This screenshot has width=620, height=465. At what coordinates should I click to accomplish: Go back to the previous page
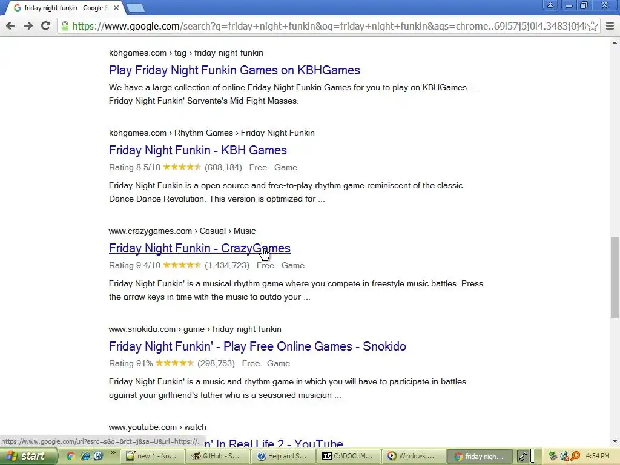pos(11,26)
